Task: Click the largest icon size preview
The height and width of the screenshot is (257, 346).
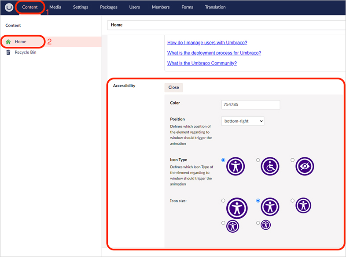Action: tap(237, 208)
